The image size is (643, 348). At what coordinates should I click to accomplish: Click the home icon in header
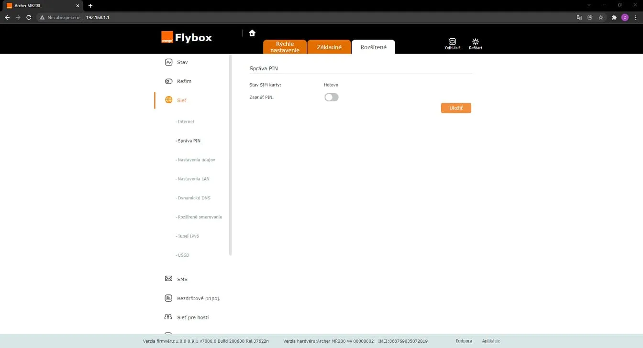pos(252,33)
